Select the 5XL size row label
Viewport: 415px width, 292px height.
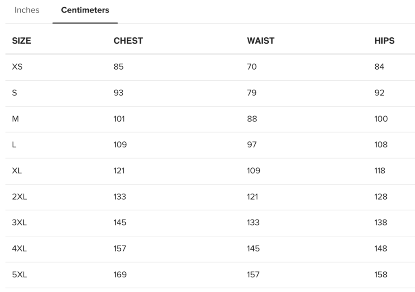[x=19, y=274]
